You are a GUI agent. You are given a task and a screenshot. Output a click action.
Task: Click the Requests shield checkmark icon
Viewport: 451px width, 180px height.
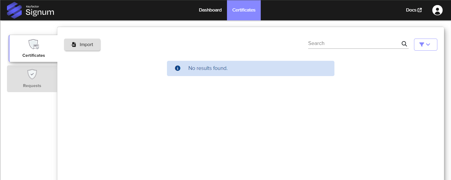coord(32,74)
